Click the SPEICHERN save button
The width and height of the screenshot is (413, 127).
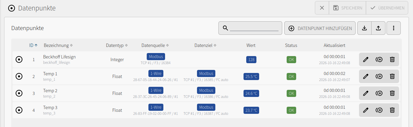347,8
